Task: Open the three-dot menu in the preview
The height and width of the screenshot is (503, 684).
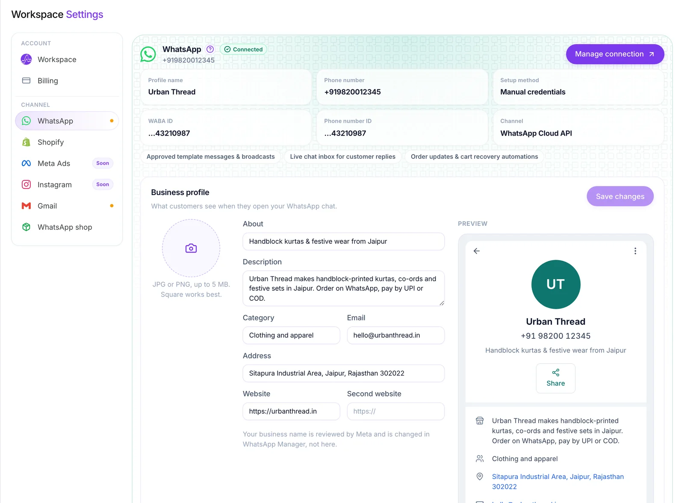Action: (635, 251)
